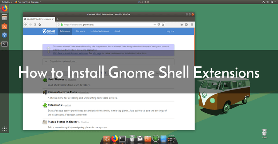Open the Removable Drive Menu extension
Screen dimensions: 278x144
[63, 92]
